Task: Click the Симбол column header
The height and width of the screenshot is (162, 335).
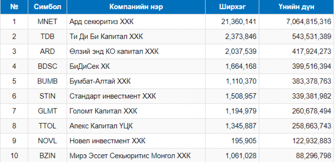Action: [48, 7]
